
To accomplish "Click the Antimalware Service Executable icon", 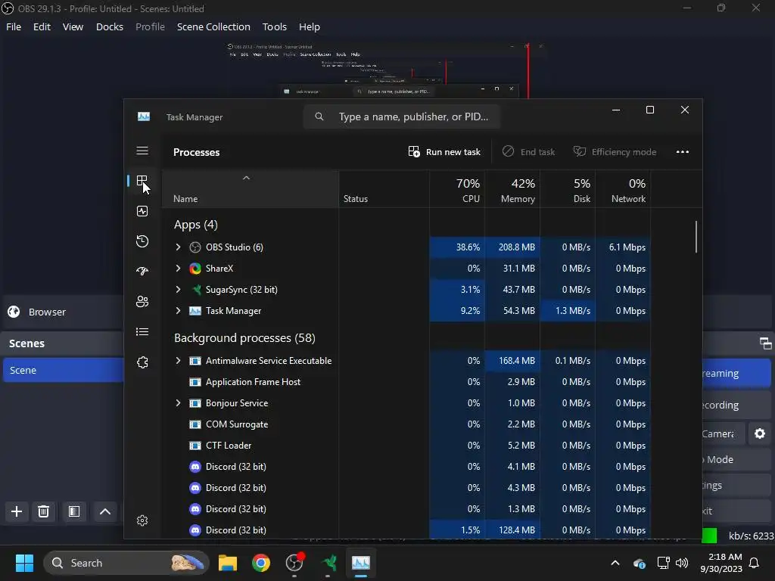I will (195, 361).
